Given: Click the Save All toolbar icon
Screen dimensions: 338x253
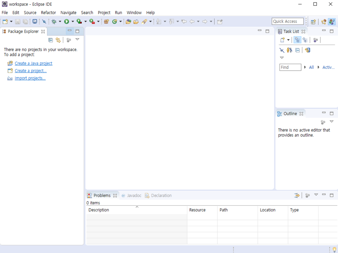Looking at the screenshot, I should pyautogui.click(x=25, y=22).
